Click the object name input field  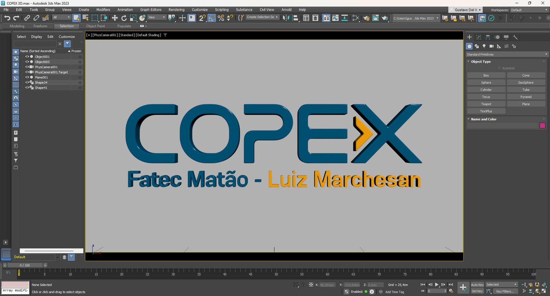point(502,126)
